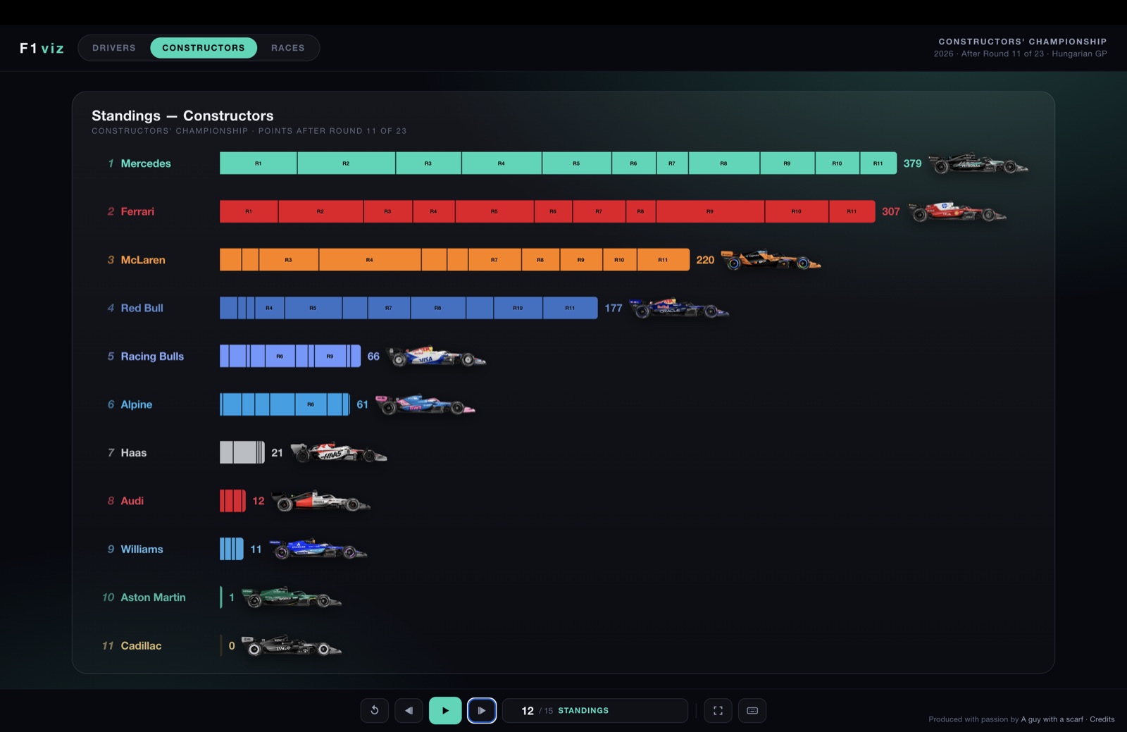Open the keyboard shortcuts icon
1127x732 pixels.
tap(752, 710)
